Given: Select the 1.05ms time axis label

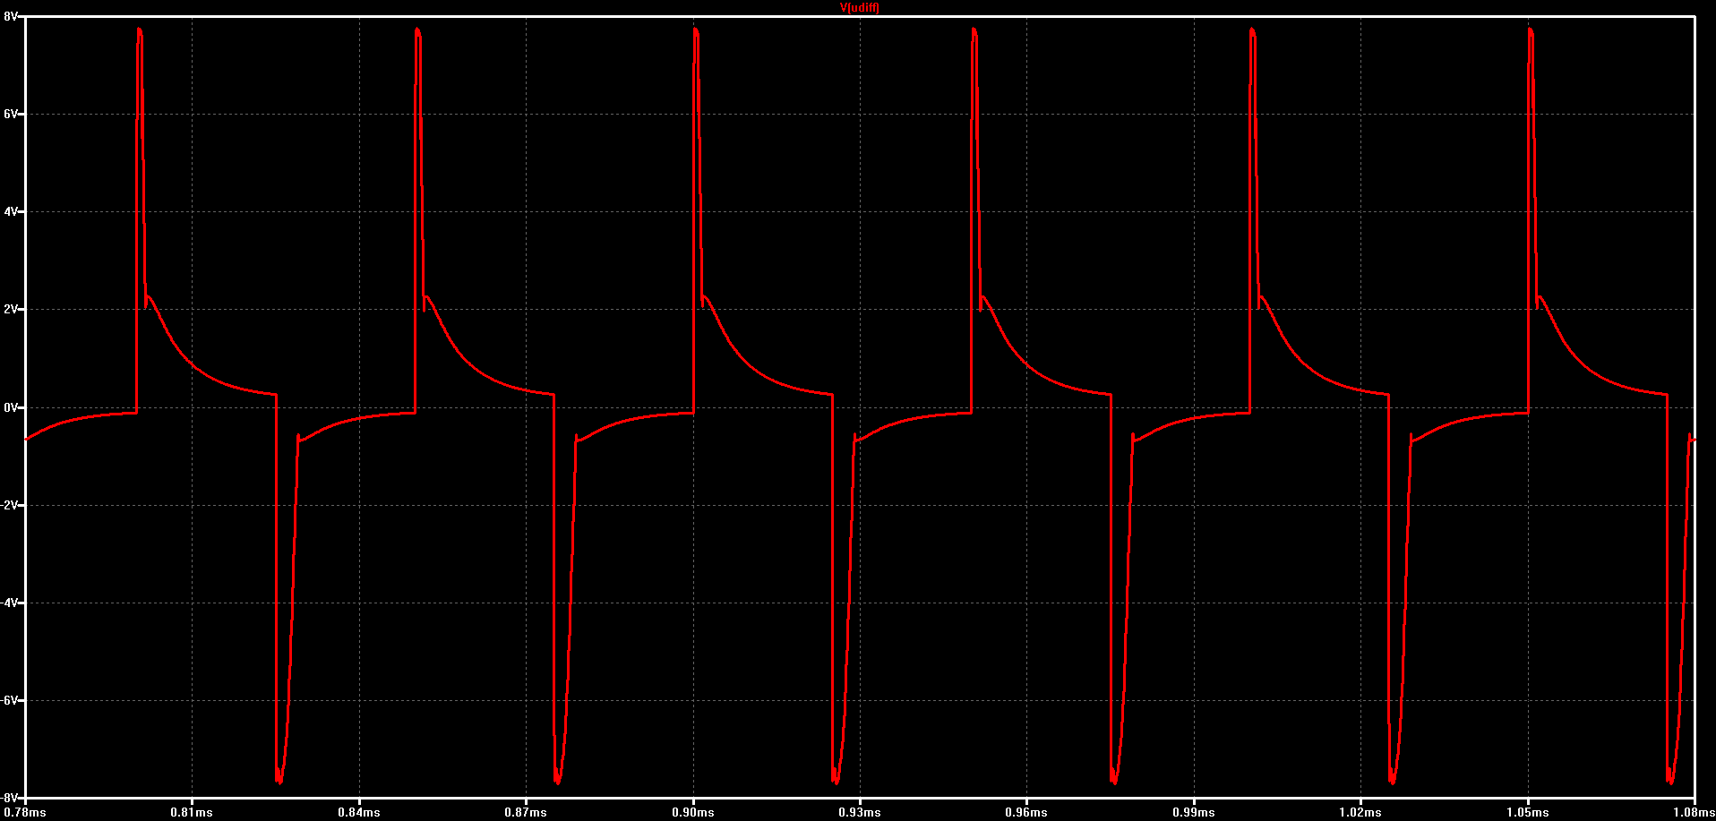Looking at the screenshot, I should [x=1528, y=813].
